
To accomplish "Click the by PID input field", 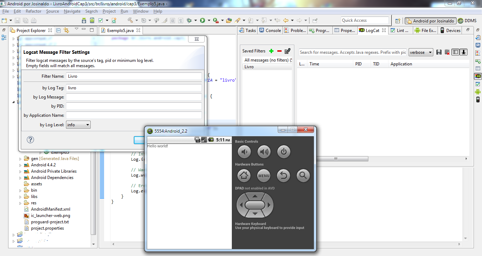I will pyautogui.click(x=134, y=106).
